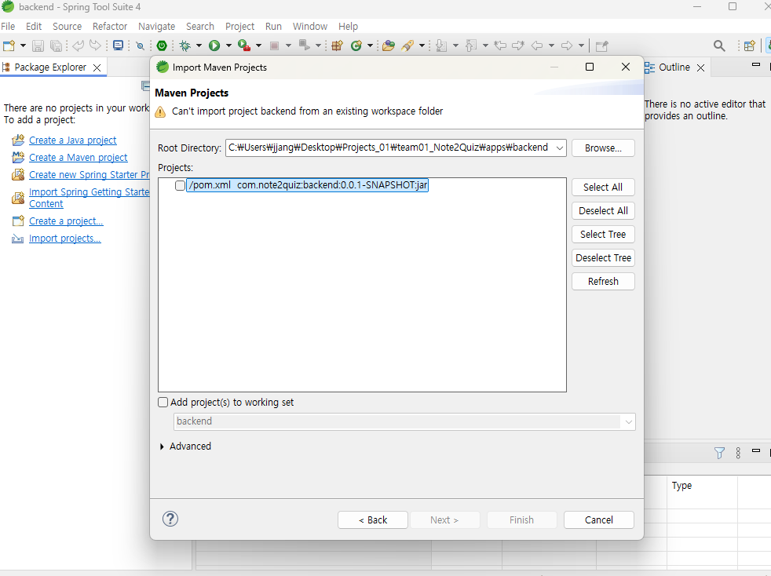Open the Project menu
Image resolution: width=771 pixels, height=576 pixels.
pos(239,26)
